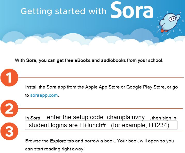Click the Google Play Store mention
Viewport: 185px width, 153px height.
pos(146,87)
